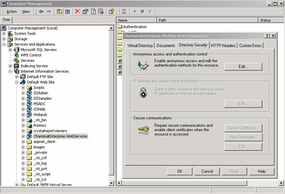Click the Help toolbar icon
Image resolution: width=285 pixels, height=194 pixels.
(x=112, y=12)
